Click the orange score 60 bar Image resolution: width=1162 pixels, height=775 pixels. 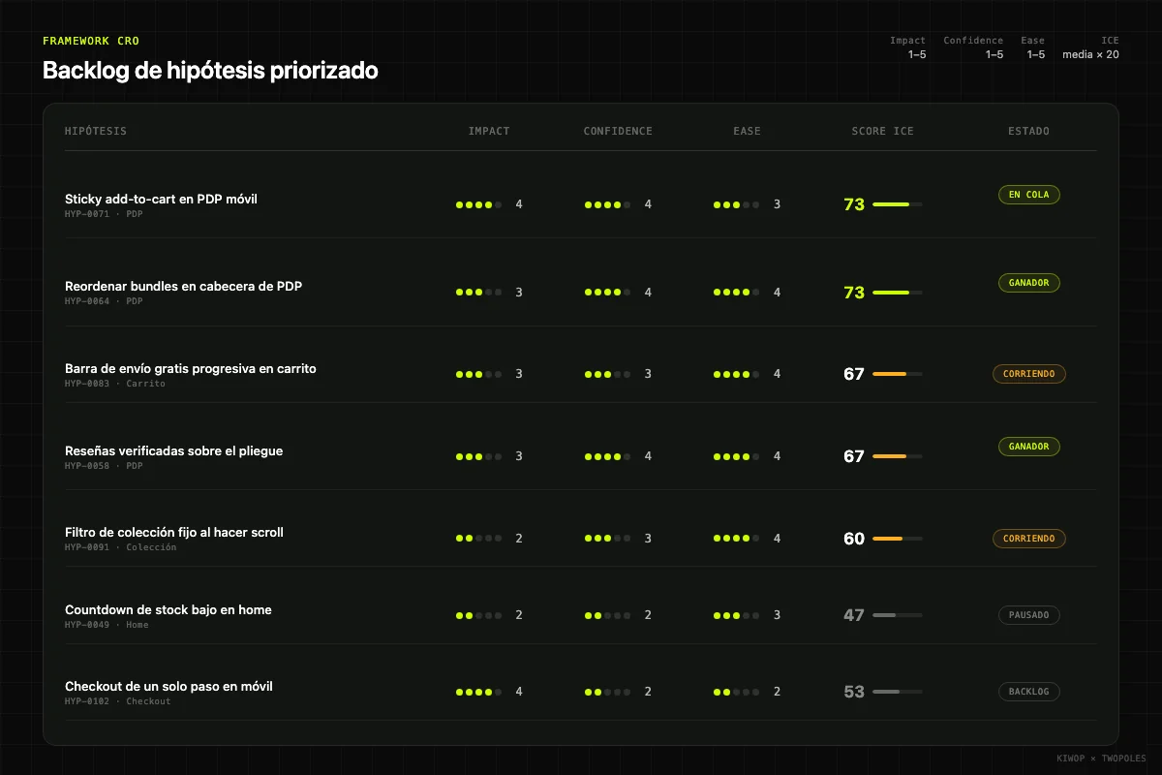tap(897, 539)
